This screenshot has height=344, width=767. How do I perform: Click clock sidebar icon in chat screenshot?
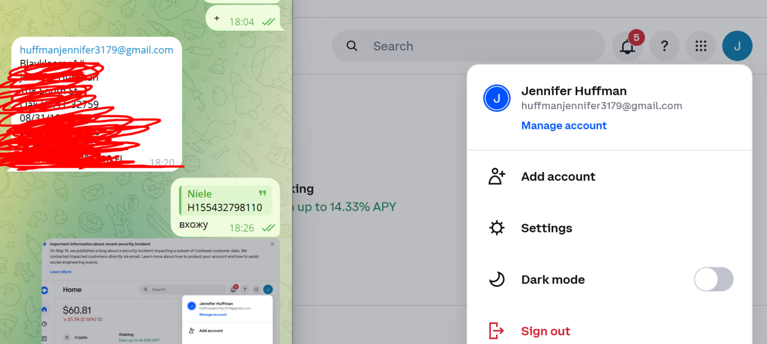coord(44,324)
